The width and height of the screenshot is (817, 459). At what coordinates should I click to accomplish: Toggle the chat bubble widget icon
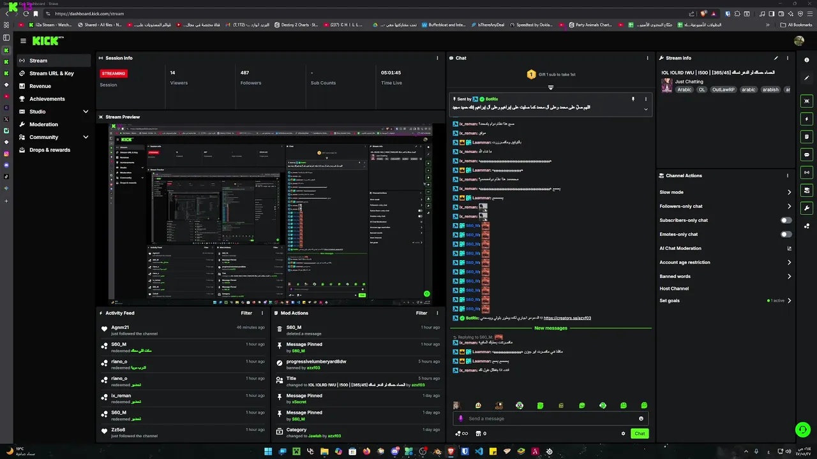[807, 154]
